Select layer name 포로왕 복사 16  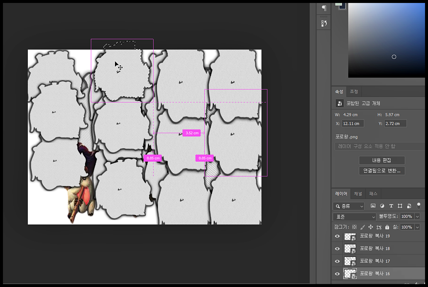click(x=375, y=273)
